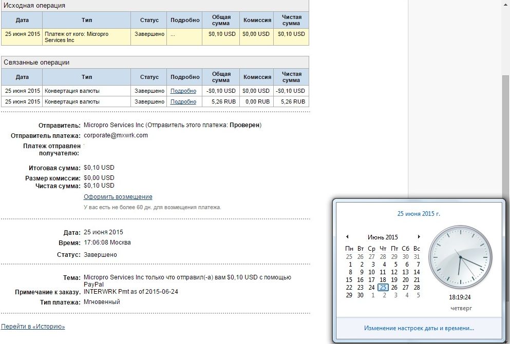Click sender email corporate@mxwrk.com
This screenshot has height=344, width=510.
tap(116, 135)
